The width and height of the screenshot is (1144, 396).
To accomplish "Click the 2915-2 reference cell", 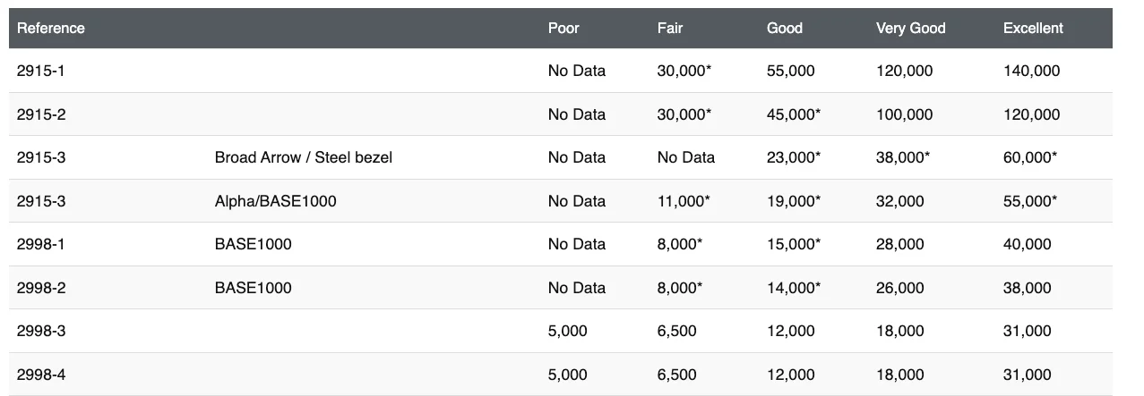I will click(x=41, y=114).
